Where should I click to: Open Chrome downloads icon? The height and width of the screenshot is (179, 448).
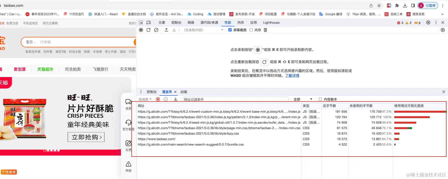click(405, 5)
